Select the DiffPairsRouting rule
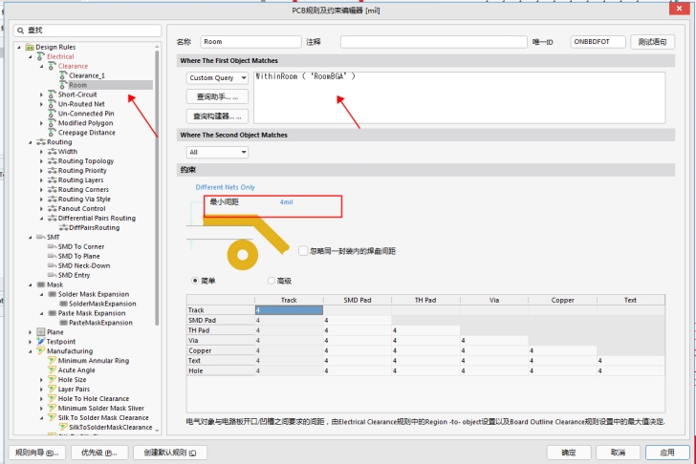The height and width of the screenshot is (464, 696). click(x=94, y=228)
